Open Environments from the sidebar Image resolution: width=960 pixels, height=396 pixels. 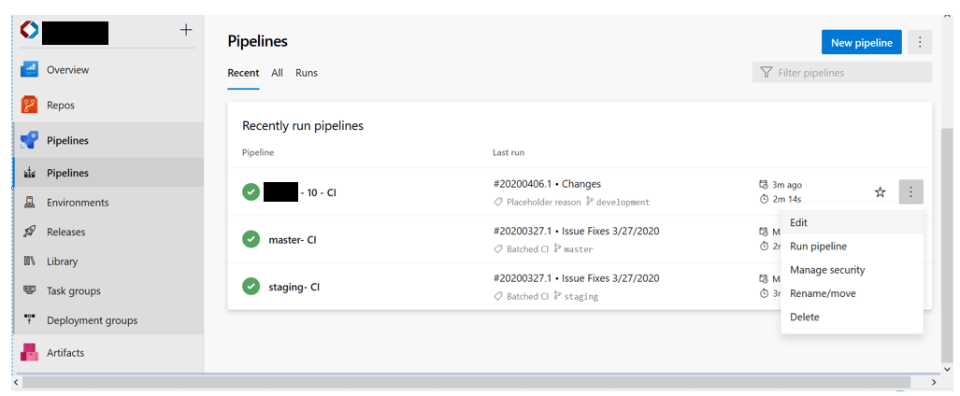77,203
